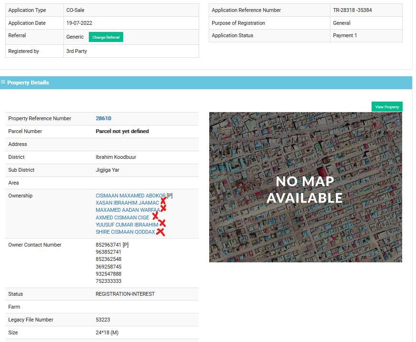The width and height of the screenshot is (416, 342).
Task: Open owner YUUSUF CUMAR IBRAAHIM link
Action: tap(127, 225)
